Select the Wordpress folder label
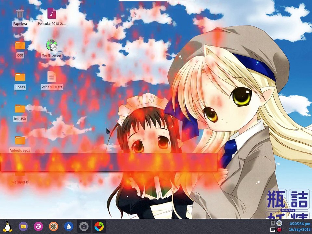This screenshot has height=234, width=312. click(20, 182)
